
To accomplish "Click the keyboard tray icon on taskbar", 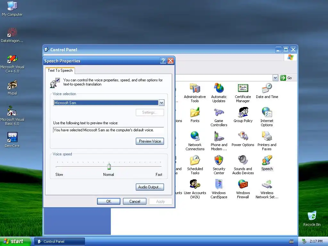I will [291, 242].
